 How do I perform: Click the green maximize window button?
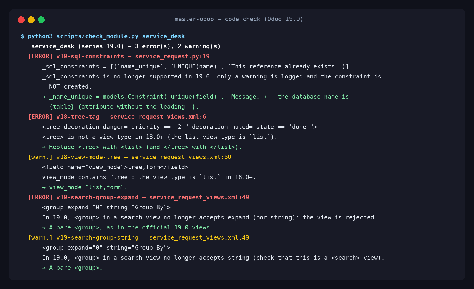(x=41, y=20)
